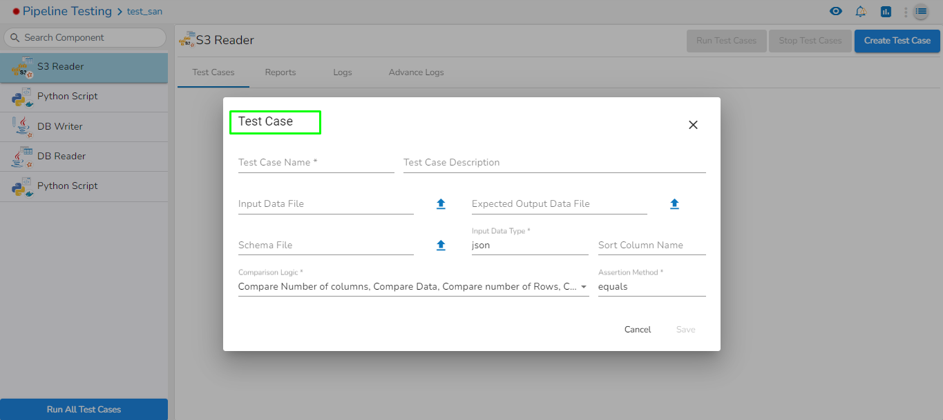Viewport: 943px width, 420px height.
Task: Open the Input Data Type json selector
Action: coord(529,246)
